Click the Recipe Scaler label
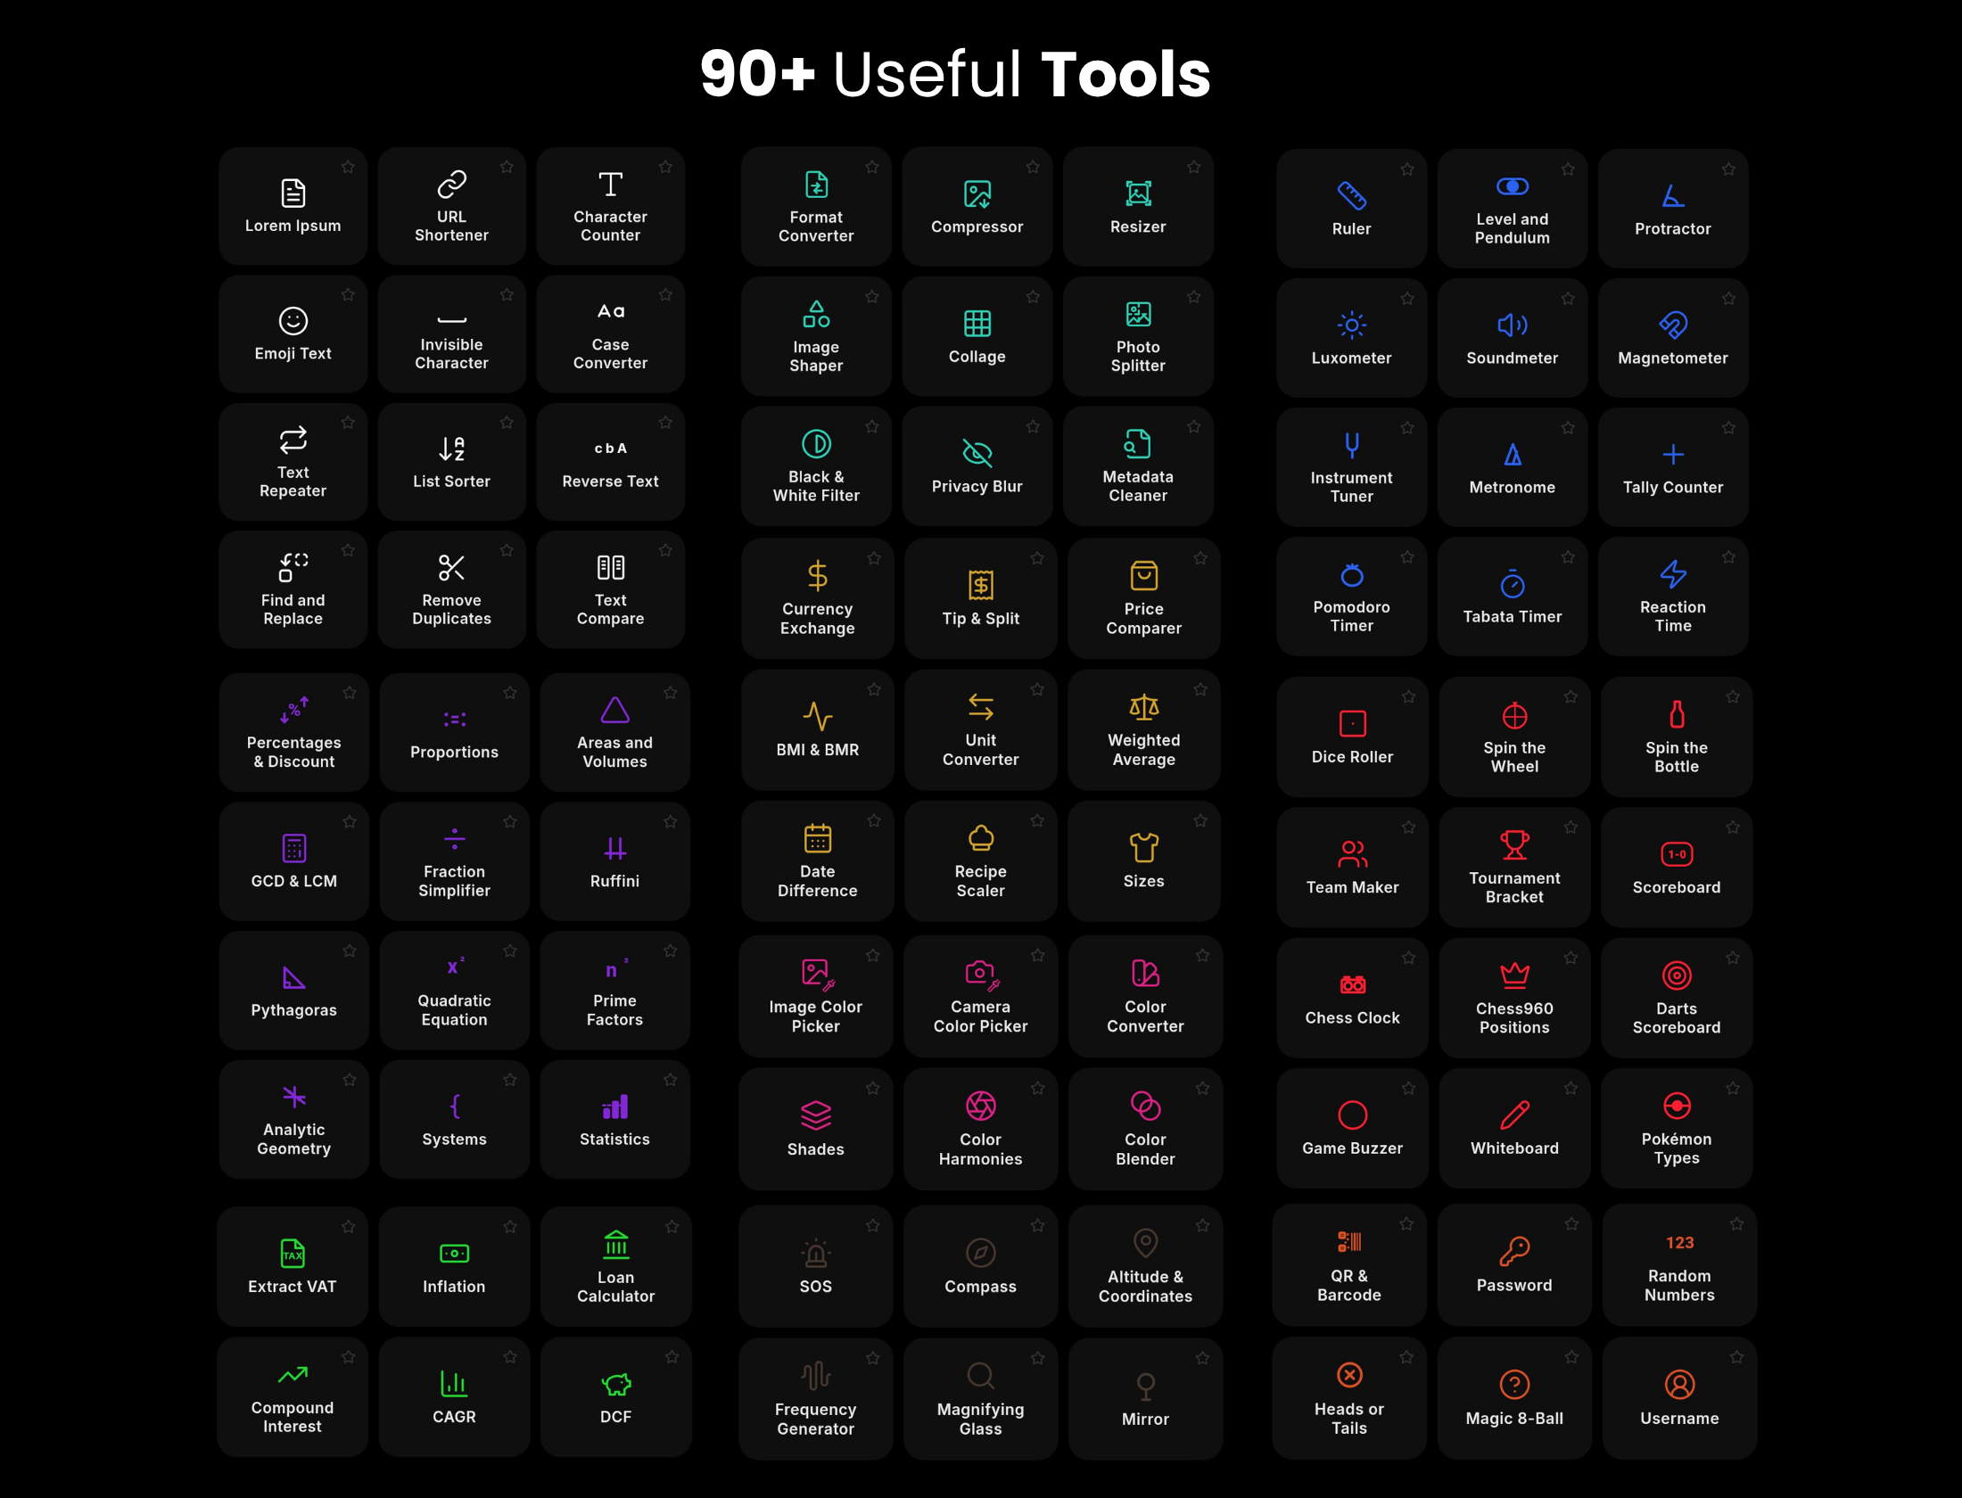 tap(981, 881)
